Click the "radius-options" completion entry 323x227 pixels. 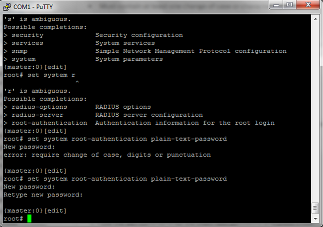[39, 107]
